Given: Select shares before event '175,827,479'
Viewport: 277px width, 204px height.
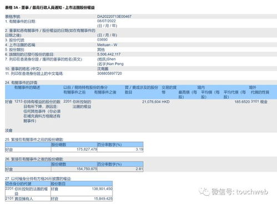Looking at the screenshot, I should [87, 149].
